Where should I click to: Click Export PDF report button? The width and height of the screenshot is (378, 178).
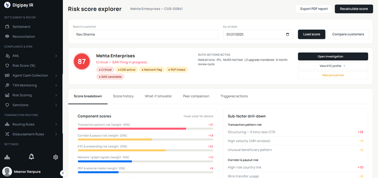(x=314, y=9)
